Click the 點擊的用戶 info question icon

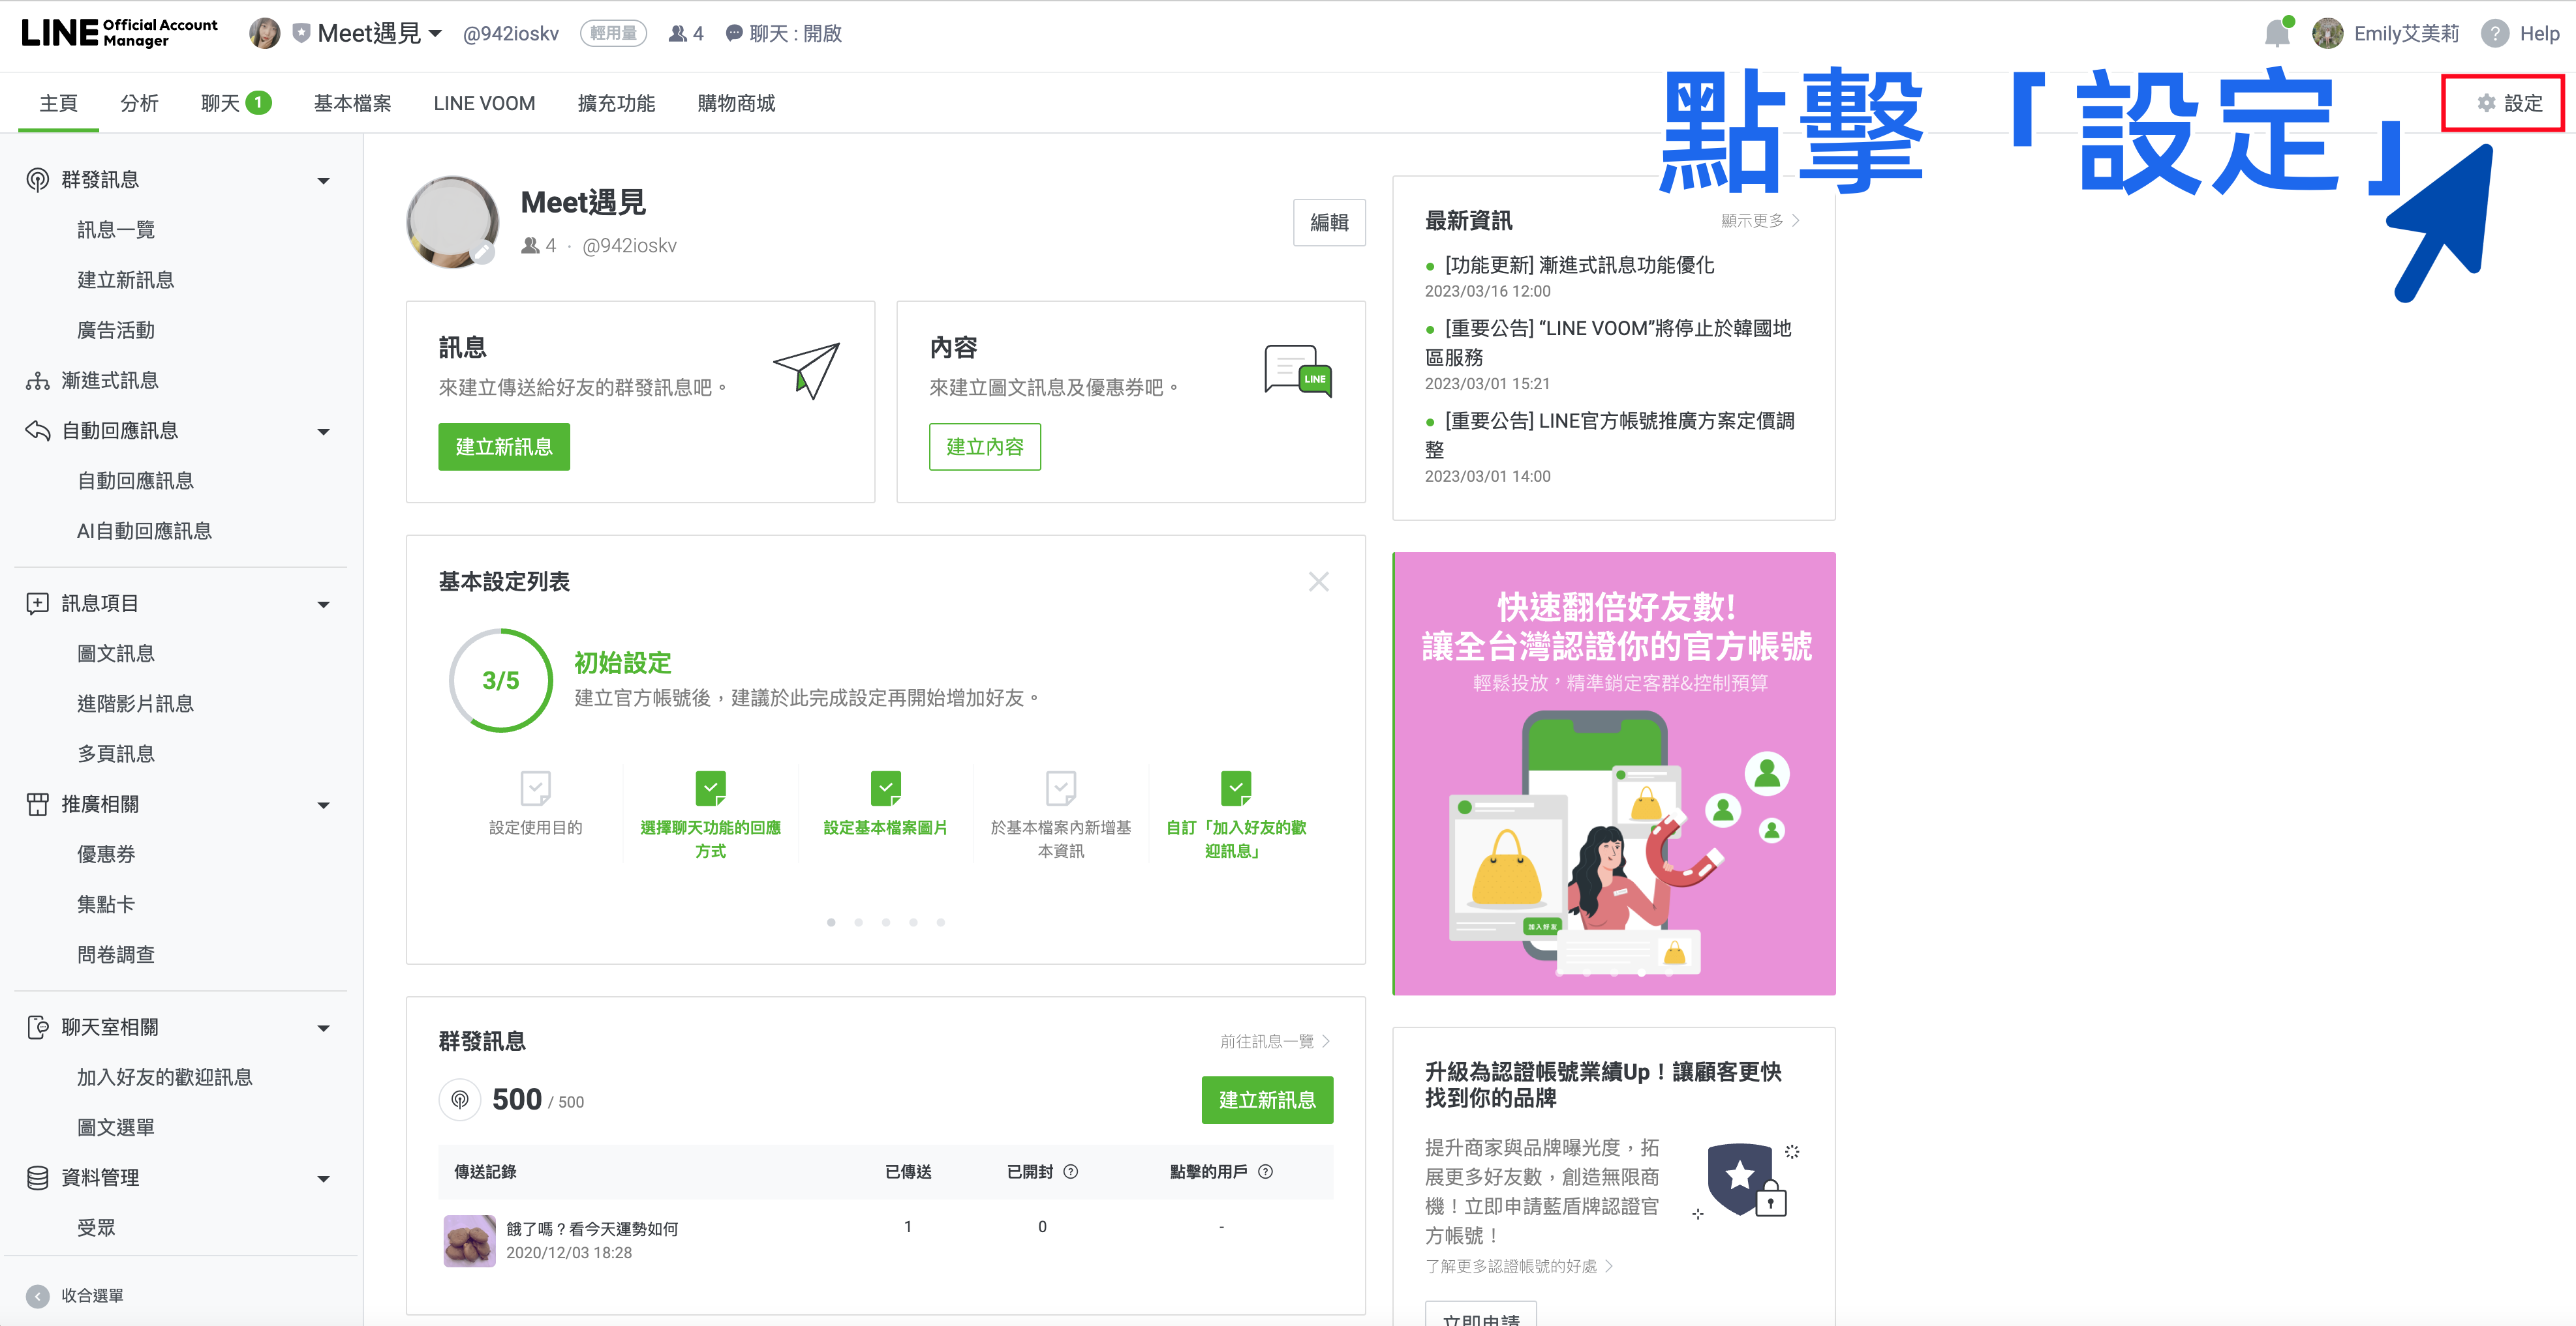click(1265, 1172)
